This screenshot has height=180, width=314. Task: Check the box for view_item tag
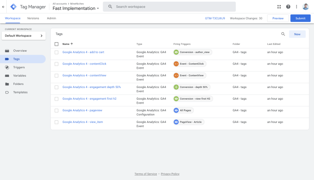[57, 122]
